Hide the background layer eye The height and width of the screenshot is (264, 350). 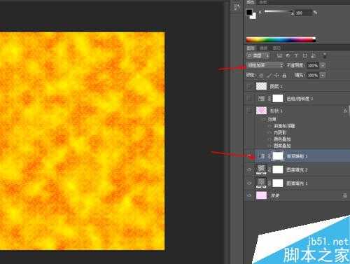click(x=249, y=195)
